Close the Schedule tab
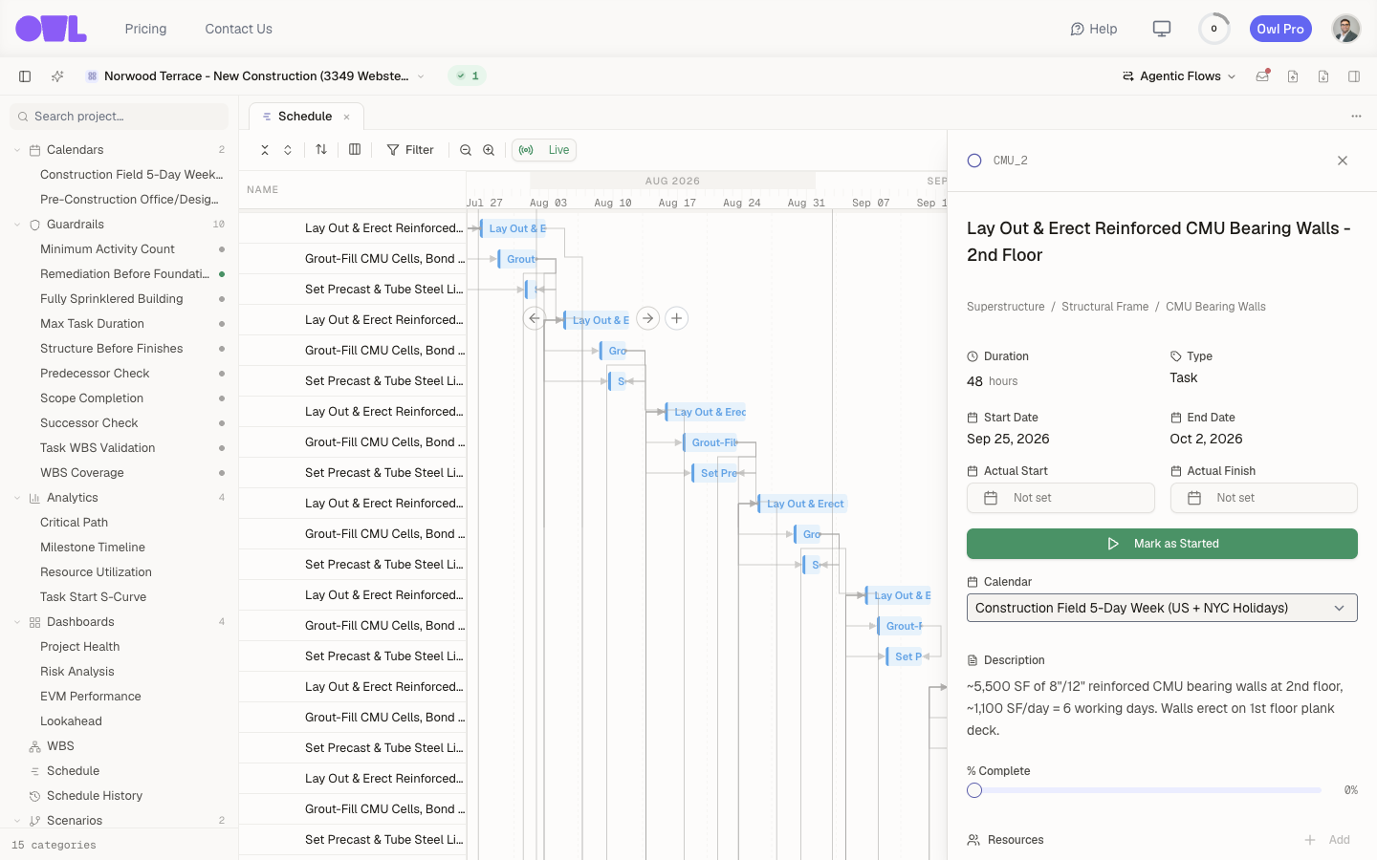Image resolution: width=1377 pixels, height=860 pixels. tap(347, 118)
